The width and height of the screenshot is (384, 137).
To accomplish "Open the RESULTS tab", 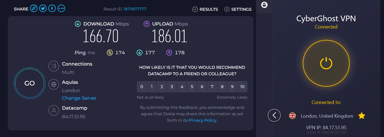I will 205,9.
